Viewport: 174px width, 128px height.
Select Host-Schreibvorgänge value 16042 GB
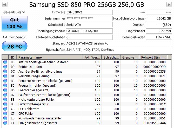(159, 18)
